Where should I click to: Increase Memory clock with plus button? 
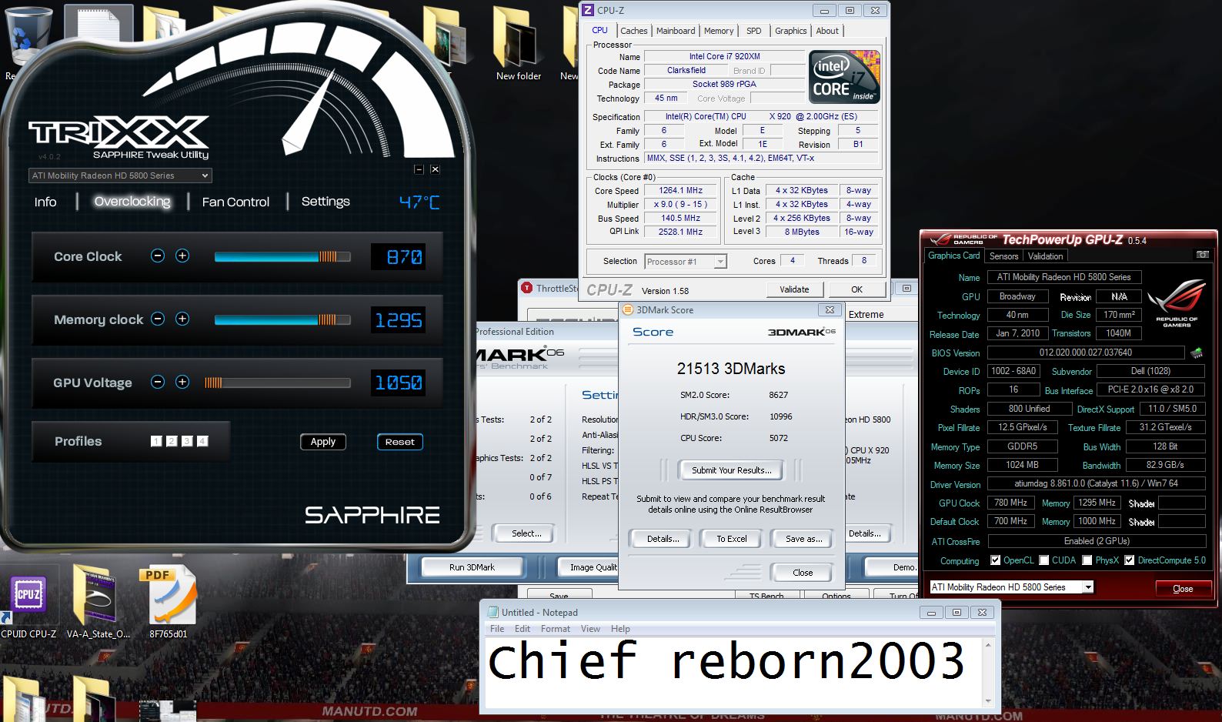tap(182, 319)
